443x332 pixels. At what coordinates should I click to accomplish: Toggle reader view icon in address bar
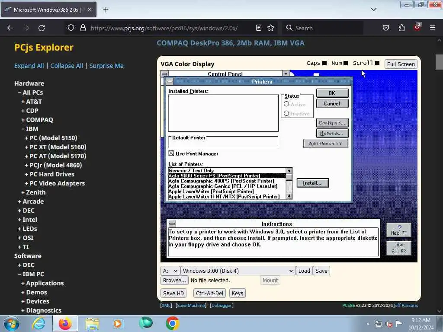tap(259, 28)
